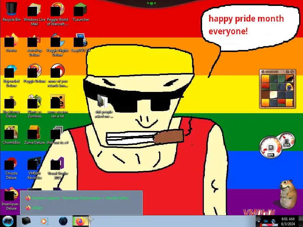Open the Firefox desktop shortcut
303x227 pixels.
[x=12, y=43]
